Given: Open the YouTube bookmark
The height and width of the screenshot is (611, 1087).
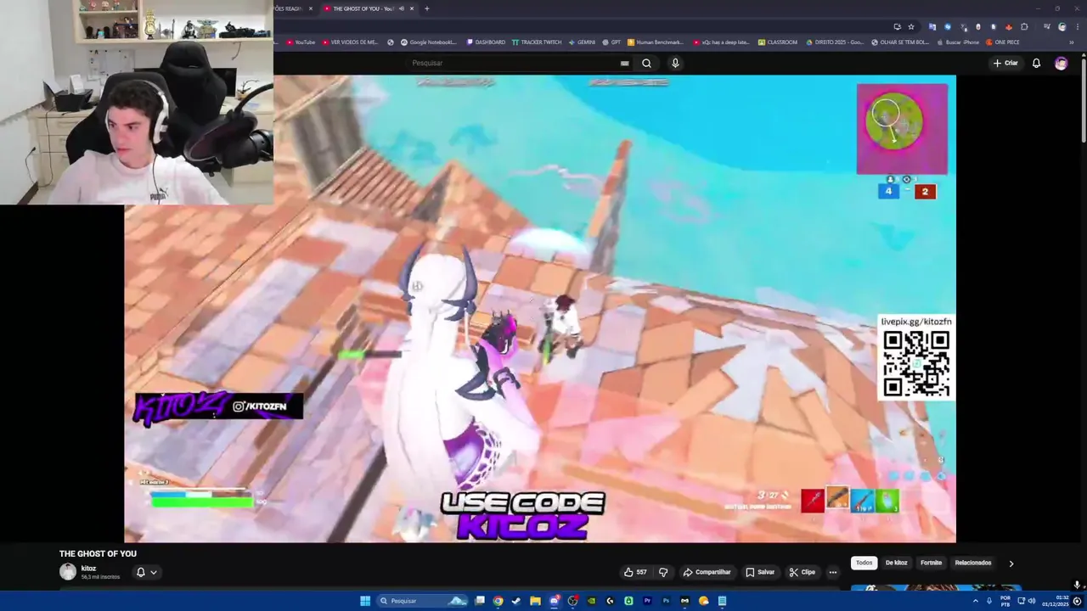Looking at the screenshot, I should pos(301,42).
